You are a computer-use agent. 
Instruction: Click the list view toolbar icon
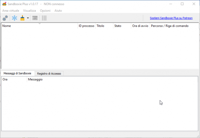44,18
